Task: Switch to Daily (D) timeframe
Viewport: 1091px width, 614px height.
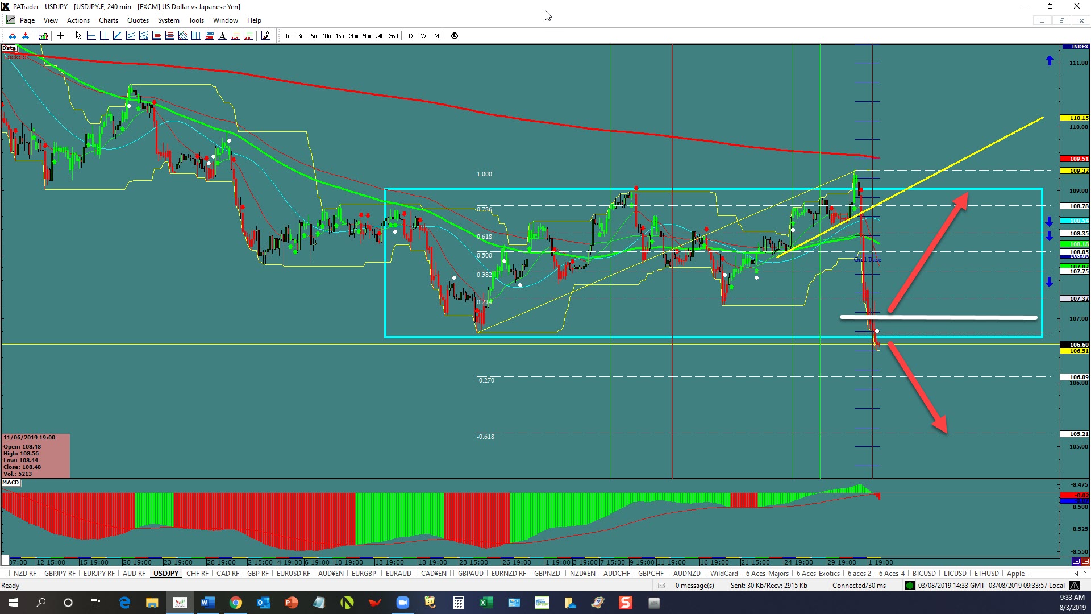Action: pos(410,36)
